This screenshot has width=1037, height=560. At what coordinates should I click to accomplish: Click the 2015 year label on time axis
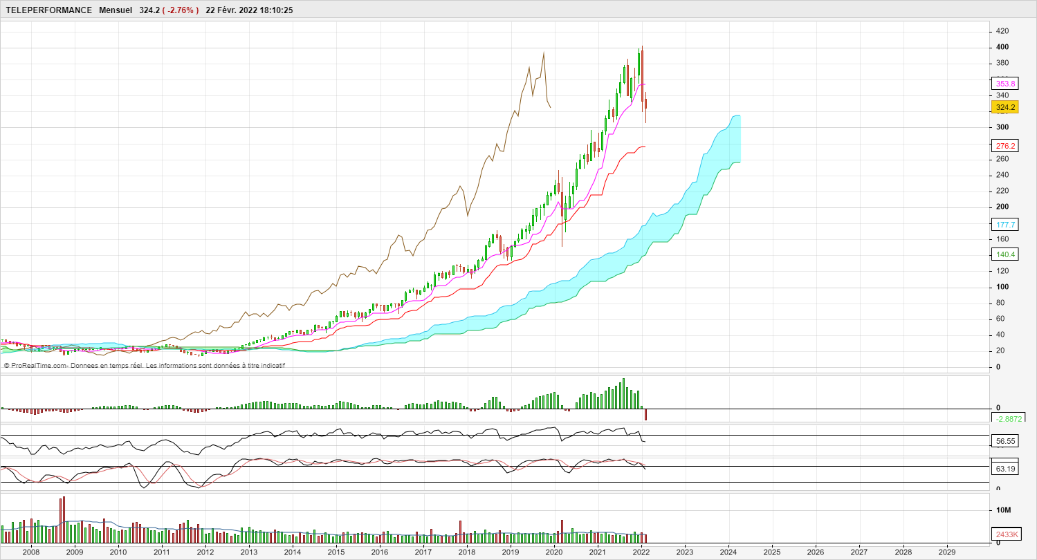point(336,552)
